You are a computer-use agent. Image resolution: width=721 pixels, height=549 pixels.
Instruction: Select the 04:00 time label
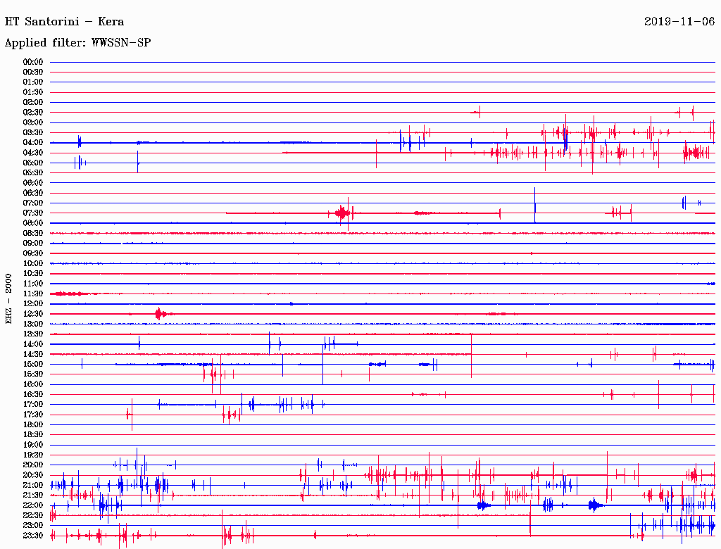[x=33, y=143]
